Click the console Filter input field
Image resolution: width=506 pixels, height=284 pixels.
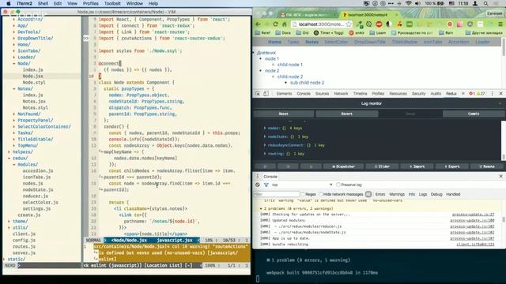[x=277, y=194]
